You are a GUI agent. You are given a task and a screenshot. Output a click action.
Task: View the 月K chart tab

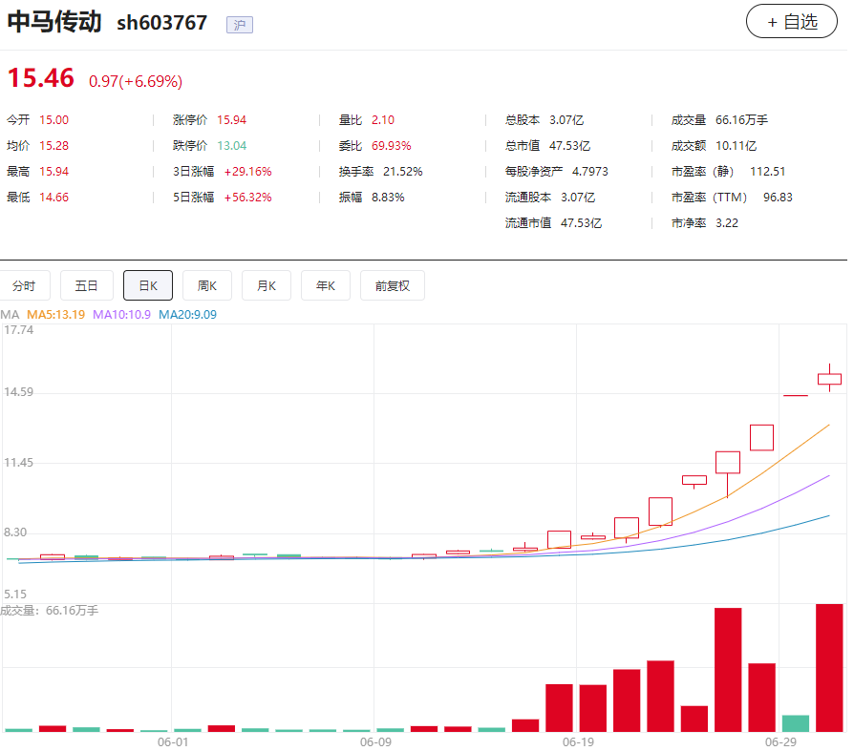pyautogui.click(x=267, y=285)
